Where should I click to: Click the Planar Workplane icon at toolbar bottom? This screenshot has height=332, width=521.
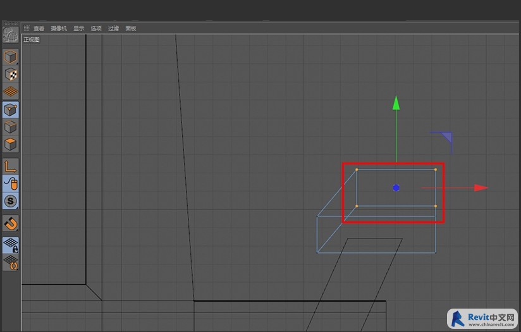(10, 262)
